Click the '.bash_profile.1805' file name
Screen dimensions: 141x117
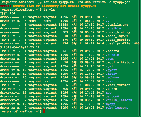[x=123, y=43]
